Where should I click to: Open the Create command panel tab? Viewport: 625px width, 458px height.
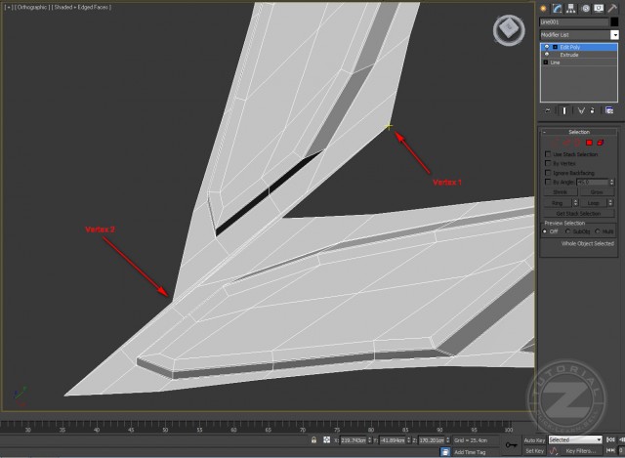[x=544, y=8]
